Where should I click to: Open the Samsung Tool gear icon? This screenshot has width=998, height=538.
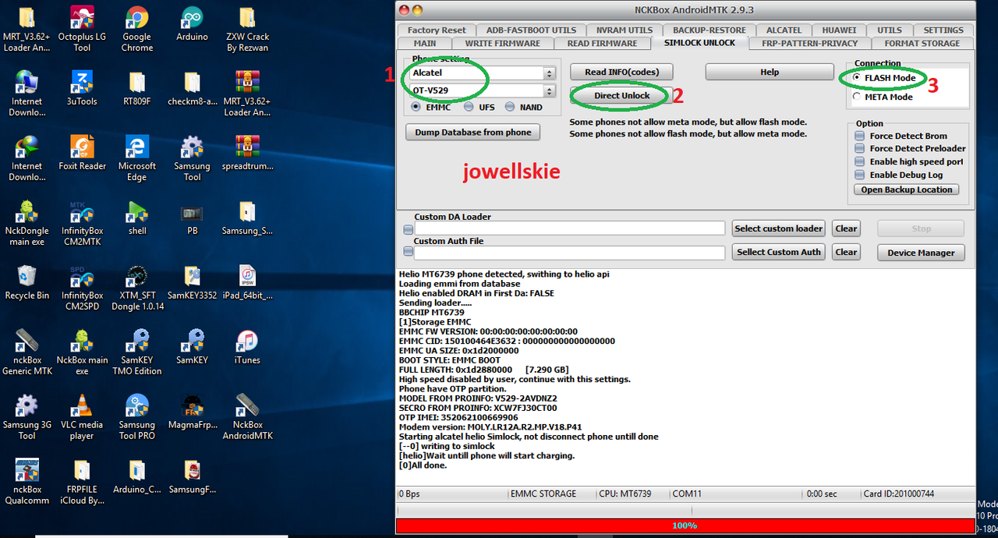[192, 158]
